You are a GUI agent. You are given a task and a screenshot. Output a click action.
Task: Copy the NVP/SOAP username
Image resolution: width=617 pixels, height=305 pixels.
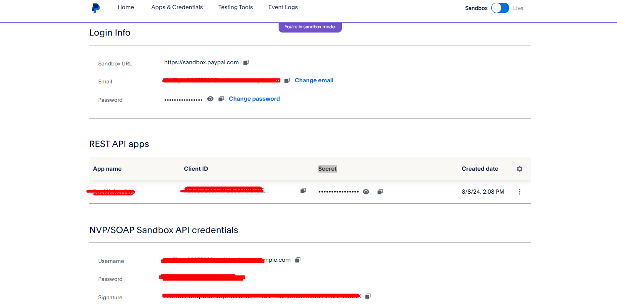pyautogui.click(x=298, y=260)
